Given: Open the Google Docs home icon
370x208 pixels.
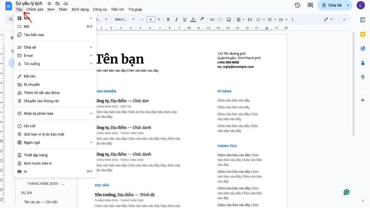Looking at the screenshot, I should (8, 6).
